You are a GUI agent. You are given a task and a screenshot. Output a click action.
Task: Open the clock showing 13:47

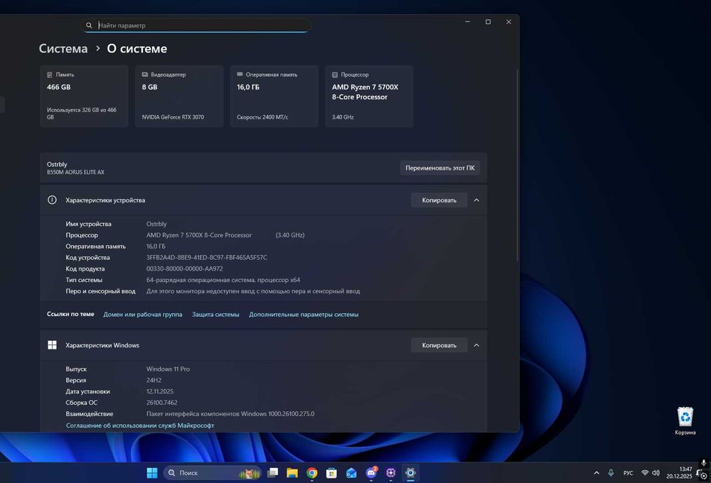click(x=679, y=472)
